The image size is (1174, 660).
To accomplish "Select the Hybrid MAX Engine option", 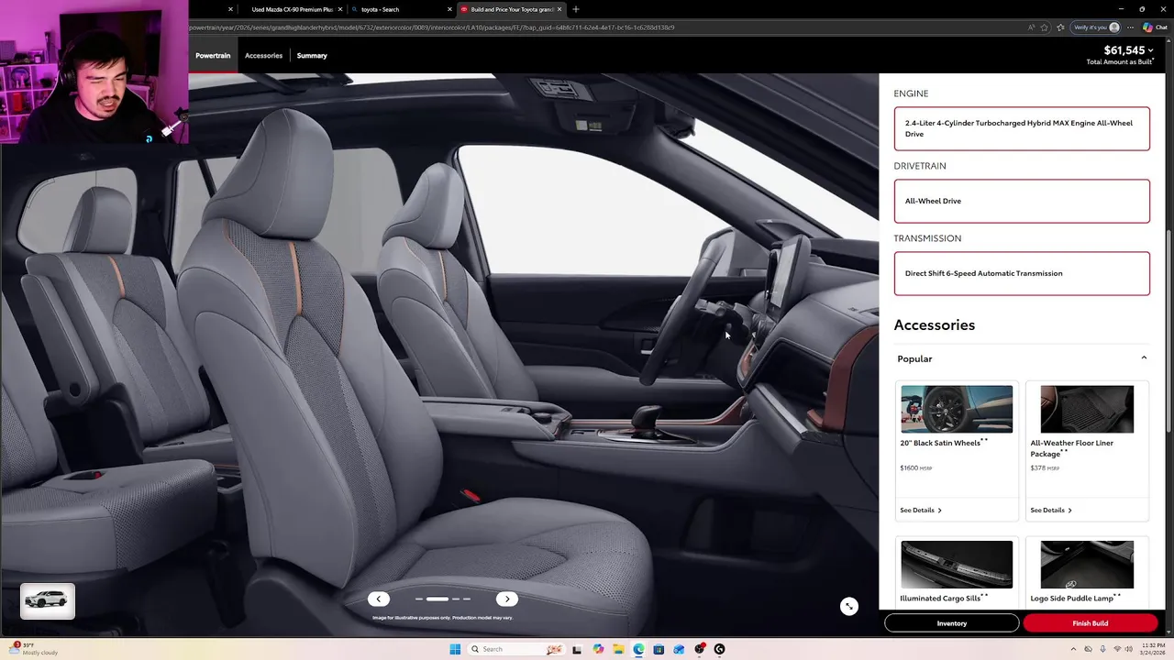I will click(1022, 128).
